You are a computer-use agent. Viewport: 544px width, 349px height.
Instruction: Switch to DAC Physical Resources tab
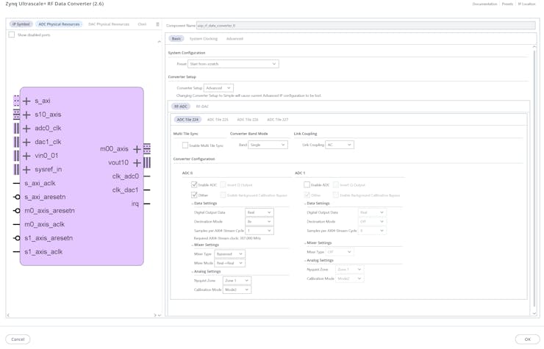(x=109, y=24)
